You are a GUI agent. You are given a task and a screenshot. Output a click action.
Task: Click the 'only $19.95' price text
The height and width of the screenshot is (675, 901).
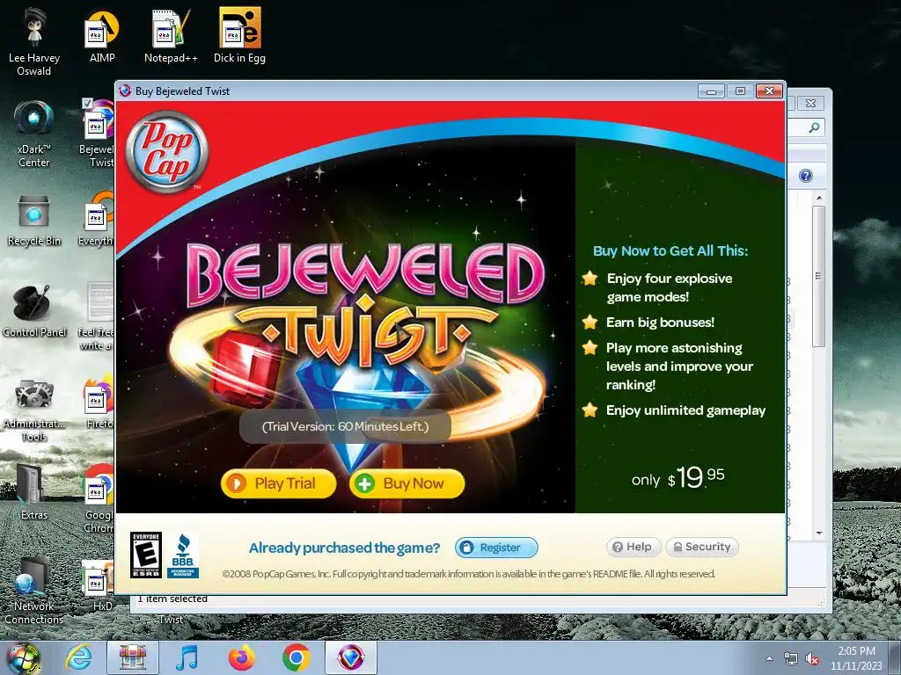pos(678,477)
